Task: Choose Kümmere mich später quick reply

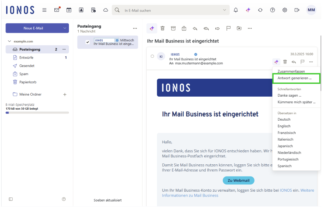Action: point(296,102)
